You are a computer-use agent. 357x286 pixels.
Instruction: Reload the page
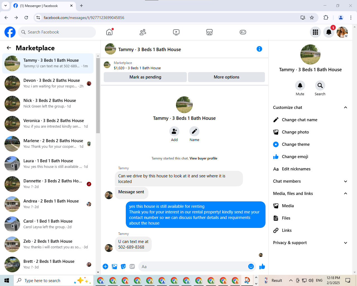pos(26,18)
